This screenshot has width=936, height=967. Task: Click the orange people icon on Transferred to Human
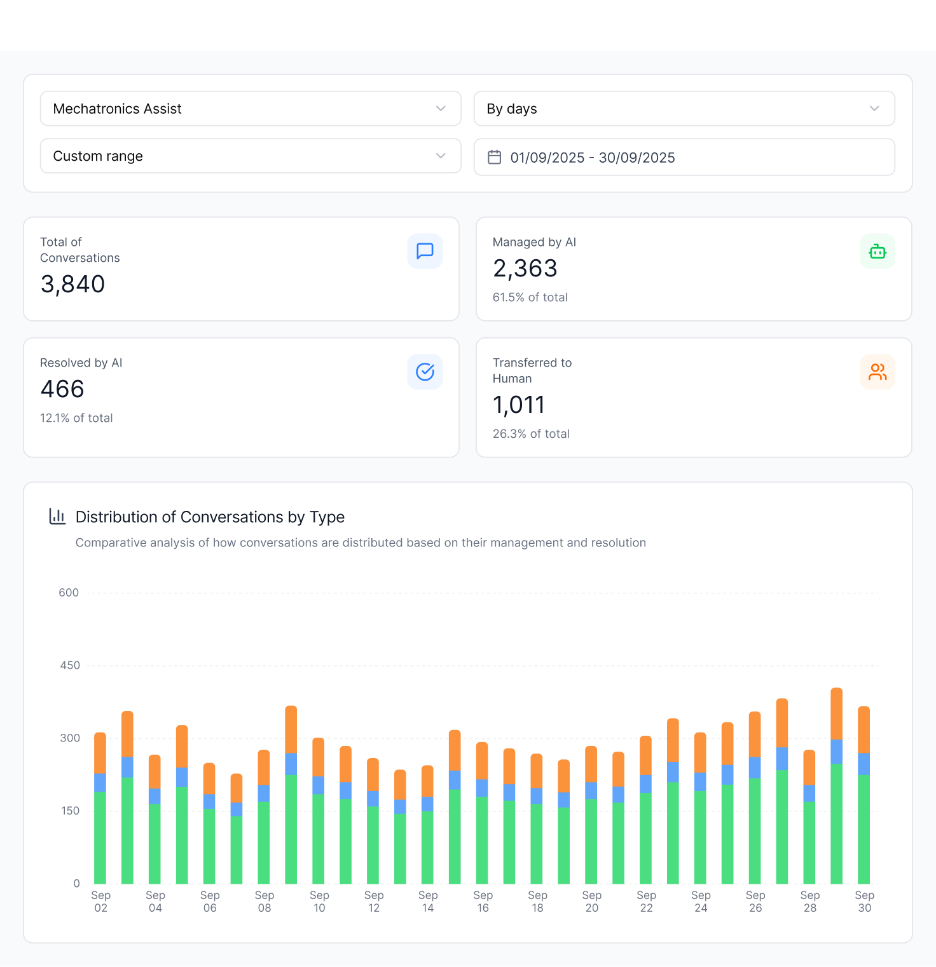pos(878,372)
